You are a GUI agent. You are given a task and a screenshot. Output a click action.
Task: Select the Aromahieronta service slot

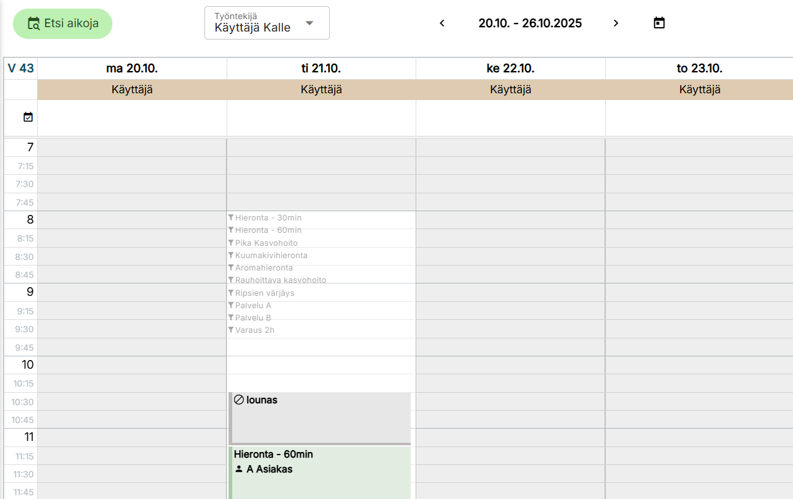[264, 268]
